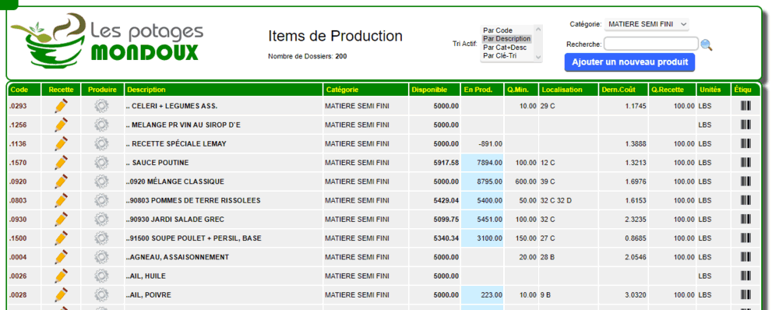
Task: Click the Description column header
Action: point(146,90)
